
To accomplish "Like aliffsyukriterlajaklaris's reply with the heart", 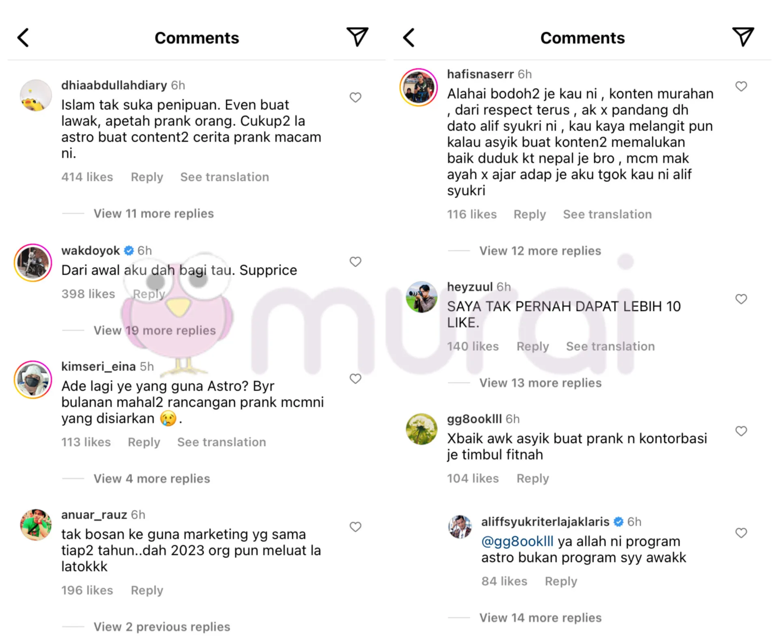I will [741, 533].
